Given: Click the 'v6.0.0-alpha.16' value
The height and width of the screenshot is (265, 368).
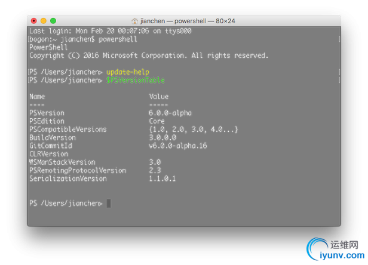Looking at the screenshot, I should pyautogui.click(x=178, y=146).
